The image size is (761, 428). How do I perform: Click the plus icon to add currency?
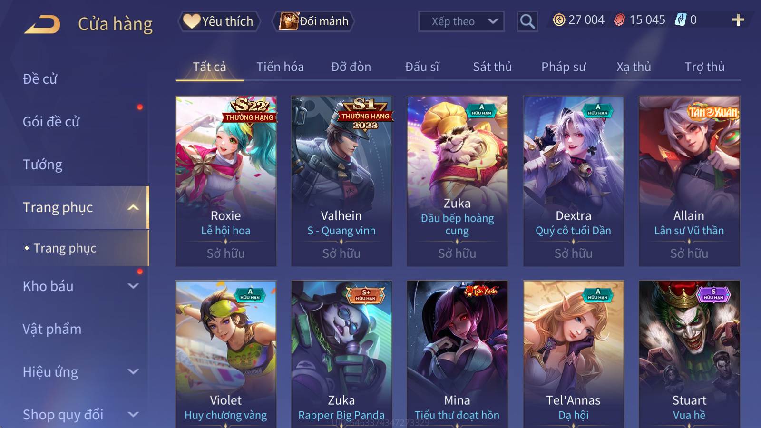738,20
